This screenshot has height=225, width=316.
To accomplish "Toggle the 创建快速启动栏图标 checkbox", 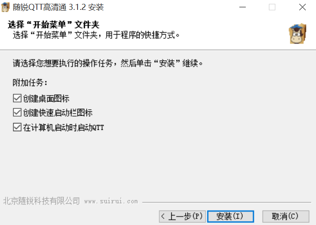I will [x=17, y=112].
